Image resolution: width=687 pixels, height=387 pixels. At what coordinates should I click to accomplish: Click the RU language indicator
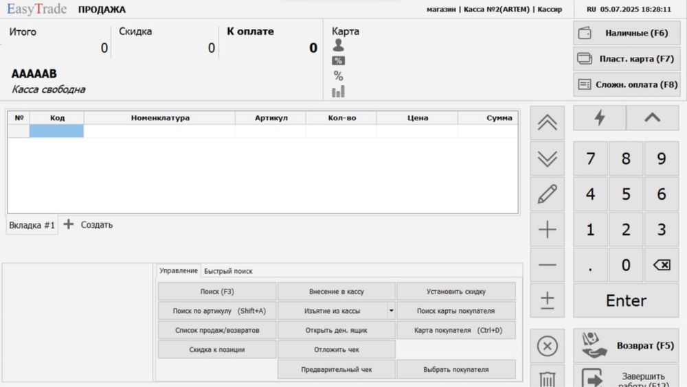592,9
